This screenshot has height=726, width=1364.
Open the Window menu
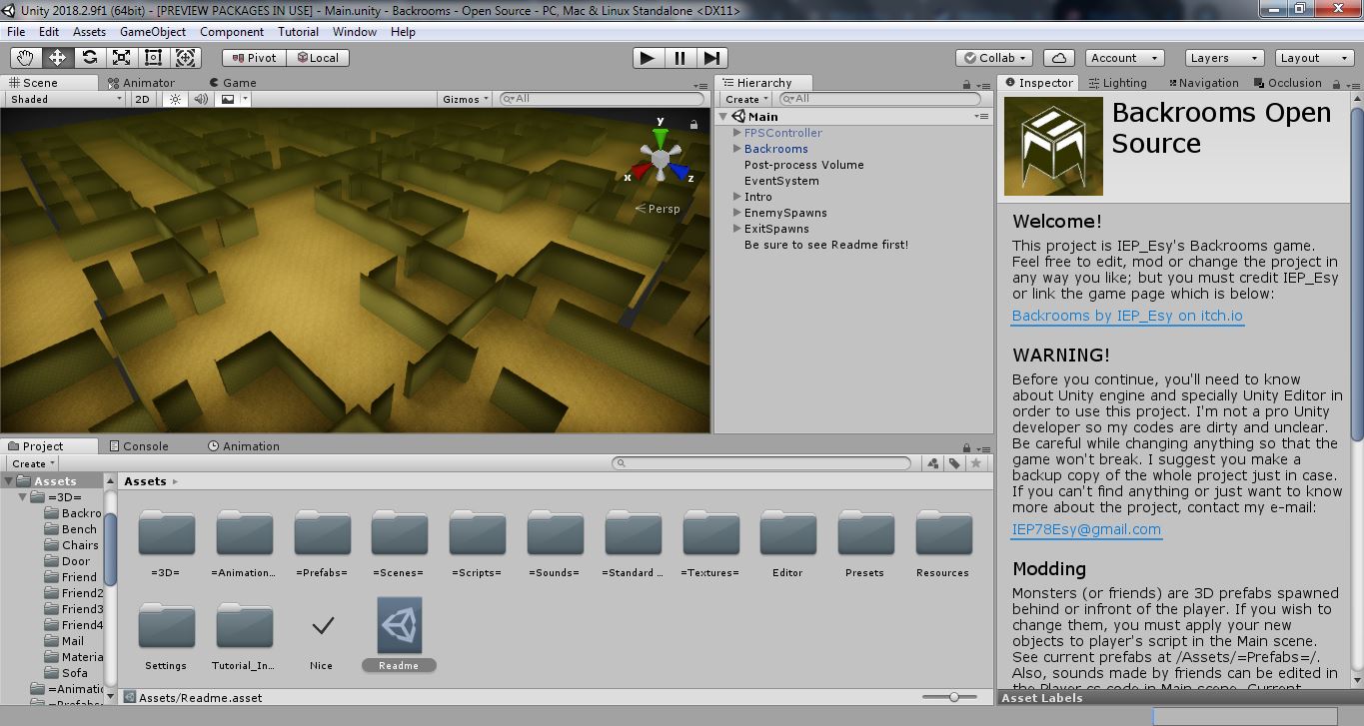(355, 32)
